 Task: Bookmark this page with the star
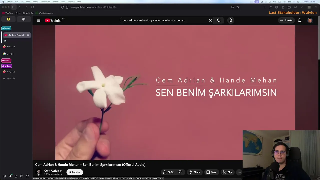tap(238, 7)
